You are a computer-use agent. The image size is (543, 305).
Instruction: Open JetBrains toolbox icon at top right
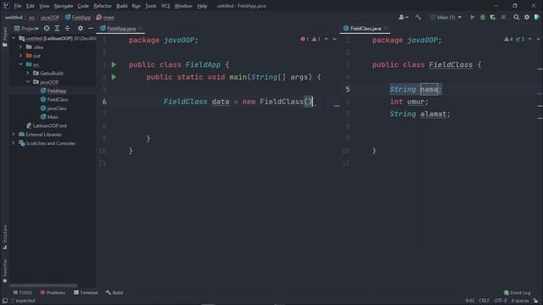point(537,17)
